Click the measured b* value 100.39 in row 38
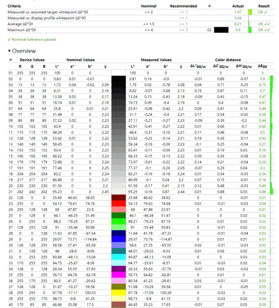This screenshot has width=279, height=308. point(166,293)
